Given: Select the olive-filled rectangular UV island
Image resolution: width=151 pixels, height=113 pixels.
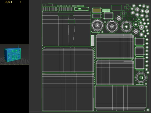Looking at the screenshot, I should coord(97,10).
